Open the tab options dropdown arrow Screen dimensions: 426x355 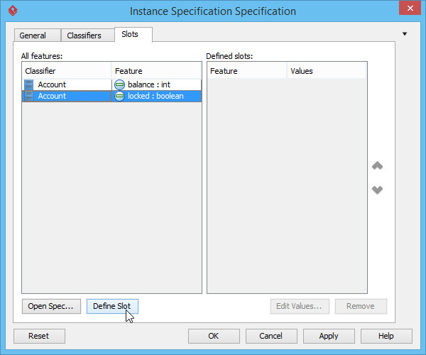pos(405,33)
